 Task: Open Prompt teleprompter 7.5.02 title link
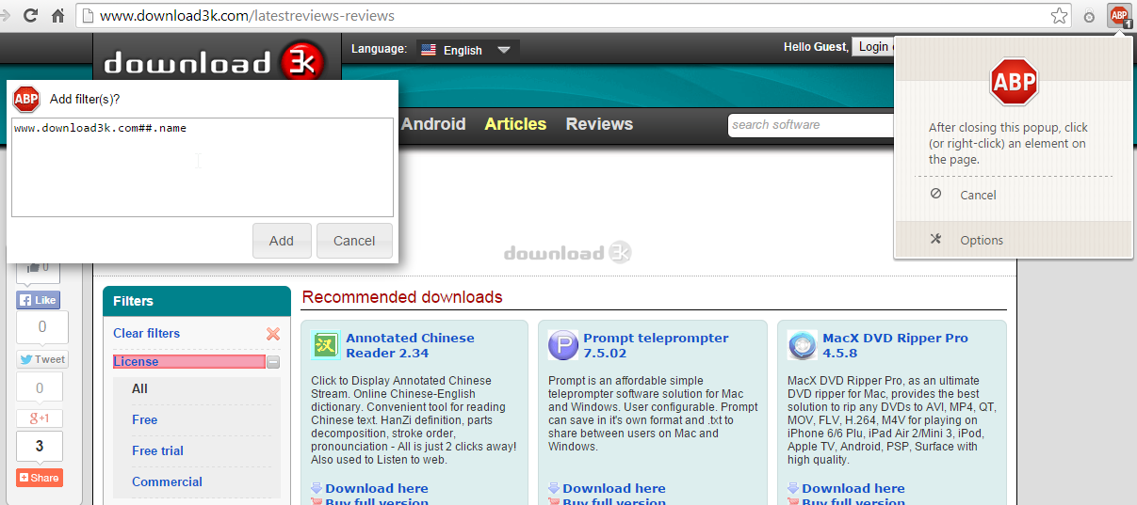[656, 345]
